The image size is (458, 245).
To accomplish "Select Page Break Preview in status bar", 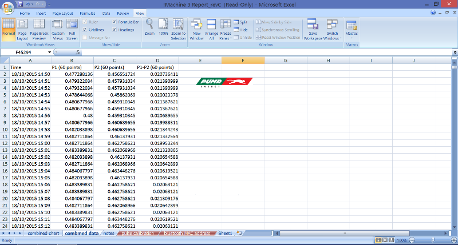I will pos(392,240).
